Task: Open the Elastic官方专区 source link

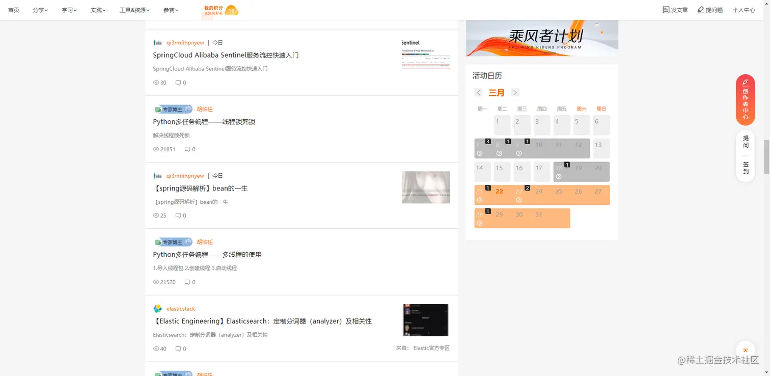Action: click(x=431, y=348)
